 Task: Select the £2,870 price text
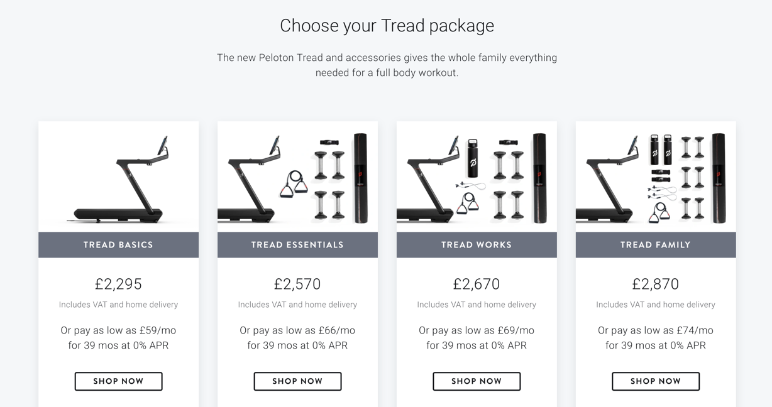coord(656,284)
